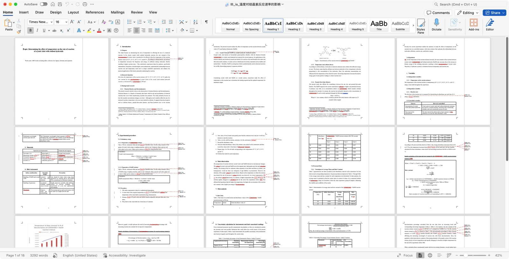Switch to the Design tab

click(x=56, y=12)
